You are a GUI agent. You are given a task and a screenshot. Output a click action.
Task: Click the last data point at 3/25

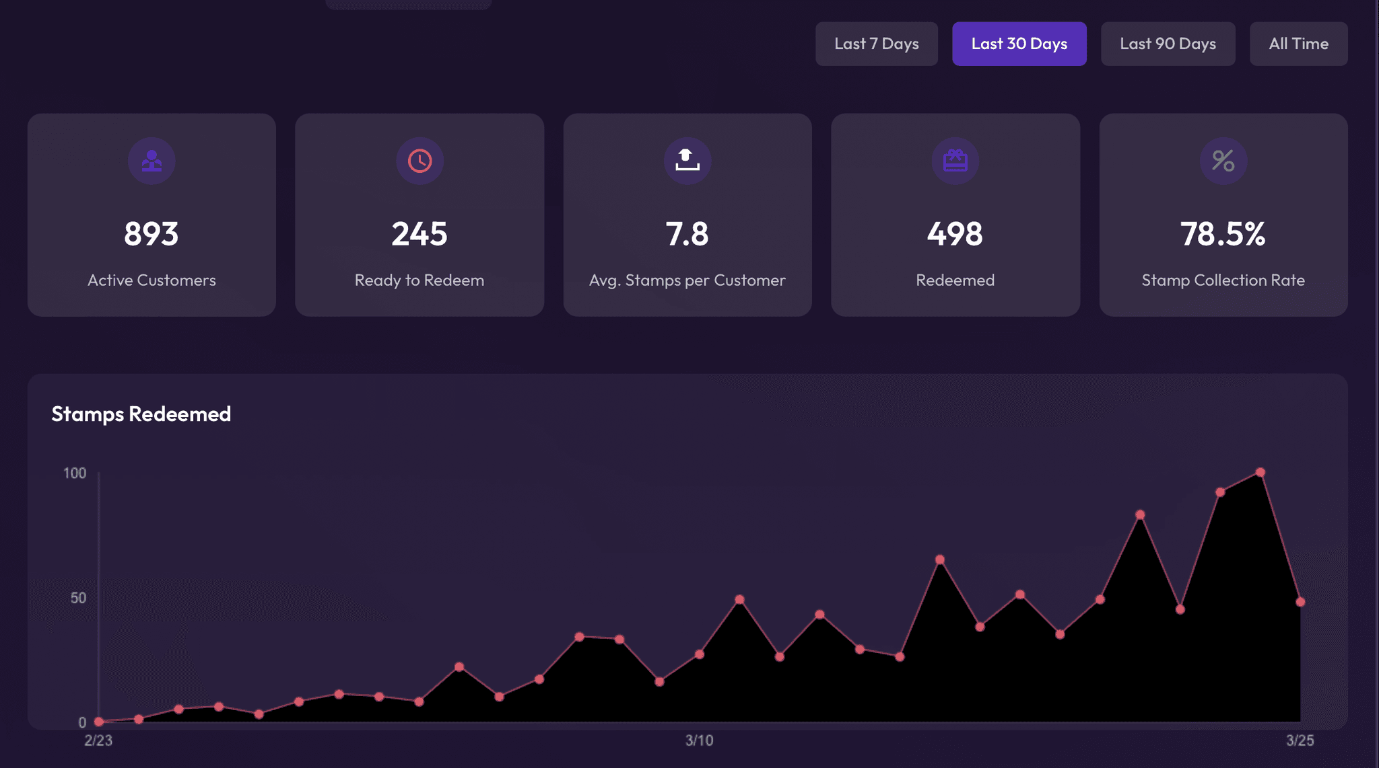click(1300, 602)
